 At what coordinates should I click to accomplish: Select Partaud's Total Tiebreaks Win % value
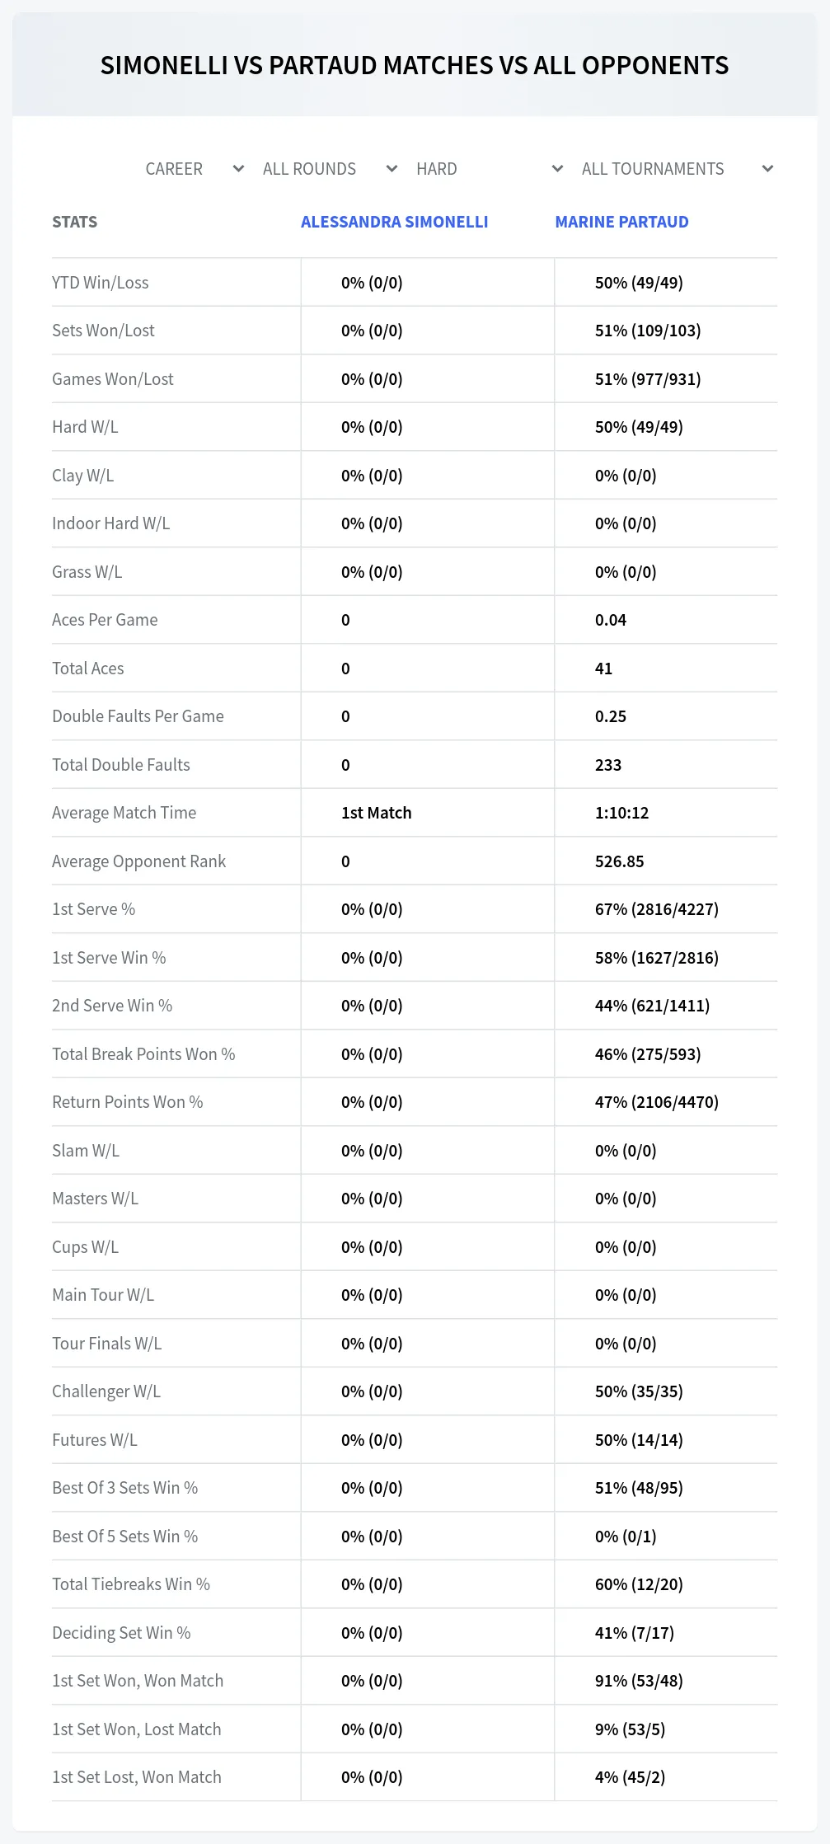click(x=639, y=1584)
